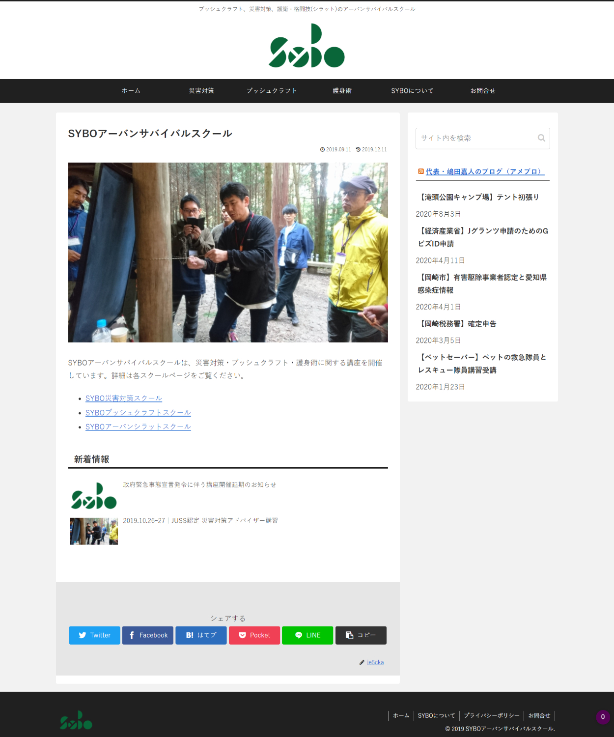
Task: Click the search magnifier icon
Action: pos(541,138)
